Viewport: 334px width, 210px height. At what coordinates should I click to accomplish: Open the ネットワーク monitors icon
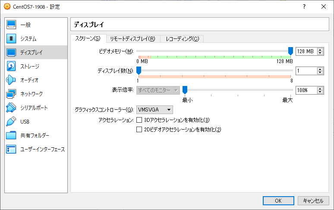tap(11, 94)
